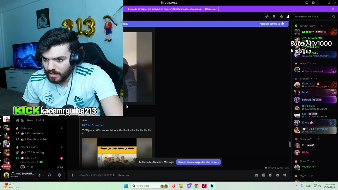Click the plus attachment button in message bar
The height and width of the screenshot is (190, 338).
click(72, 175)
